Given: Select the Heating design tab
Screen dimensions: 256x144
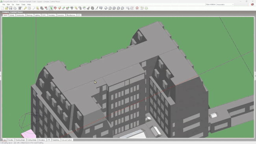Looking at the screenshot, I should (20, 140).
